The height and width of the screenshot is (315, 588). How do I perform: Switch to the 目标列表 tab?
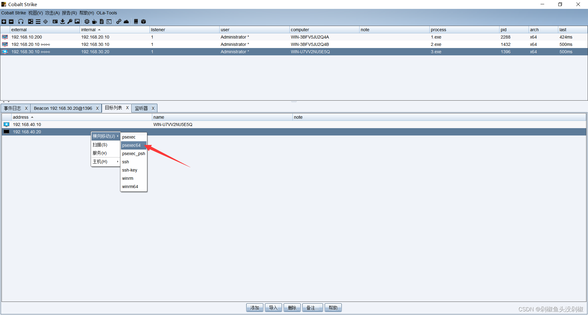pyautogui.click(x=114, y=108)
